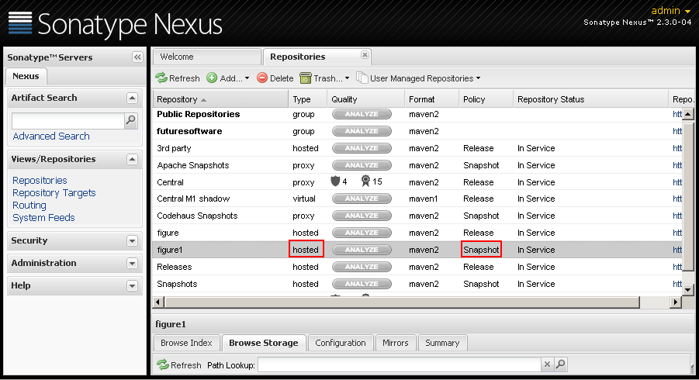Image resolution: width=699 pixels, height=380 pixels.
Task: Open the Trash dropdown
Action: (324, 78)
